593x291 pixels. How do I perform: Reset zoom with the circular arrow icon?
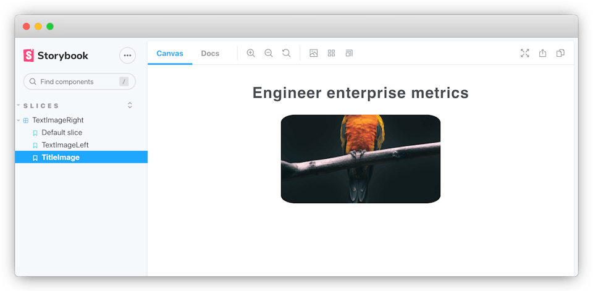[286, 53]
